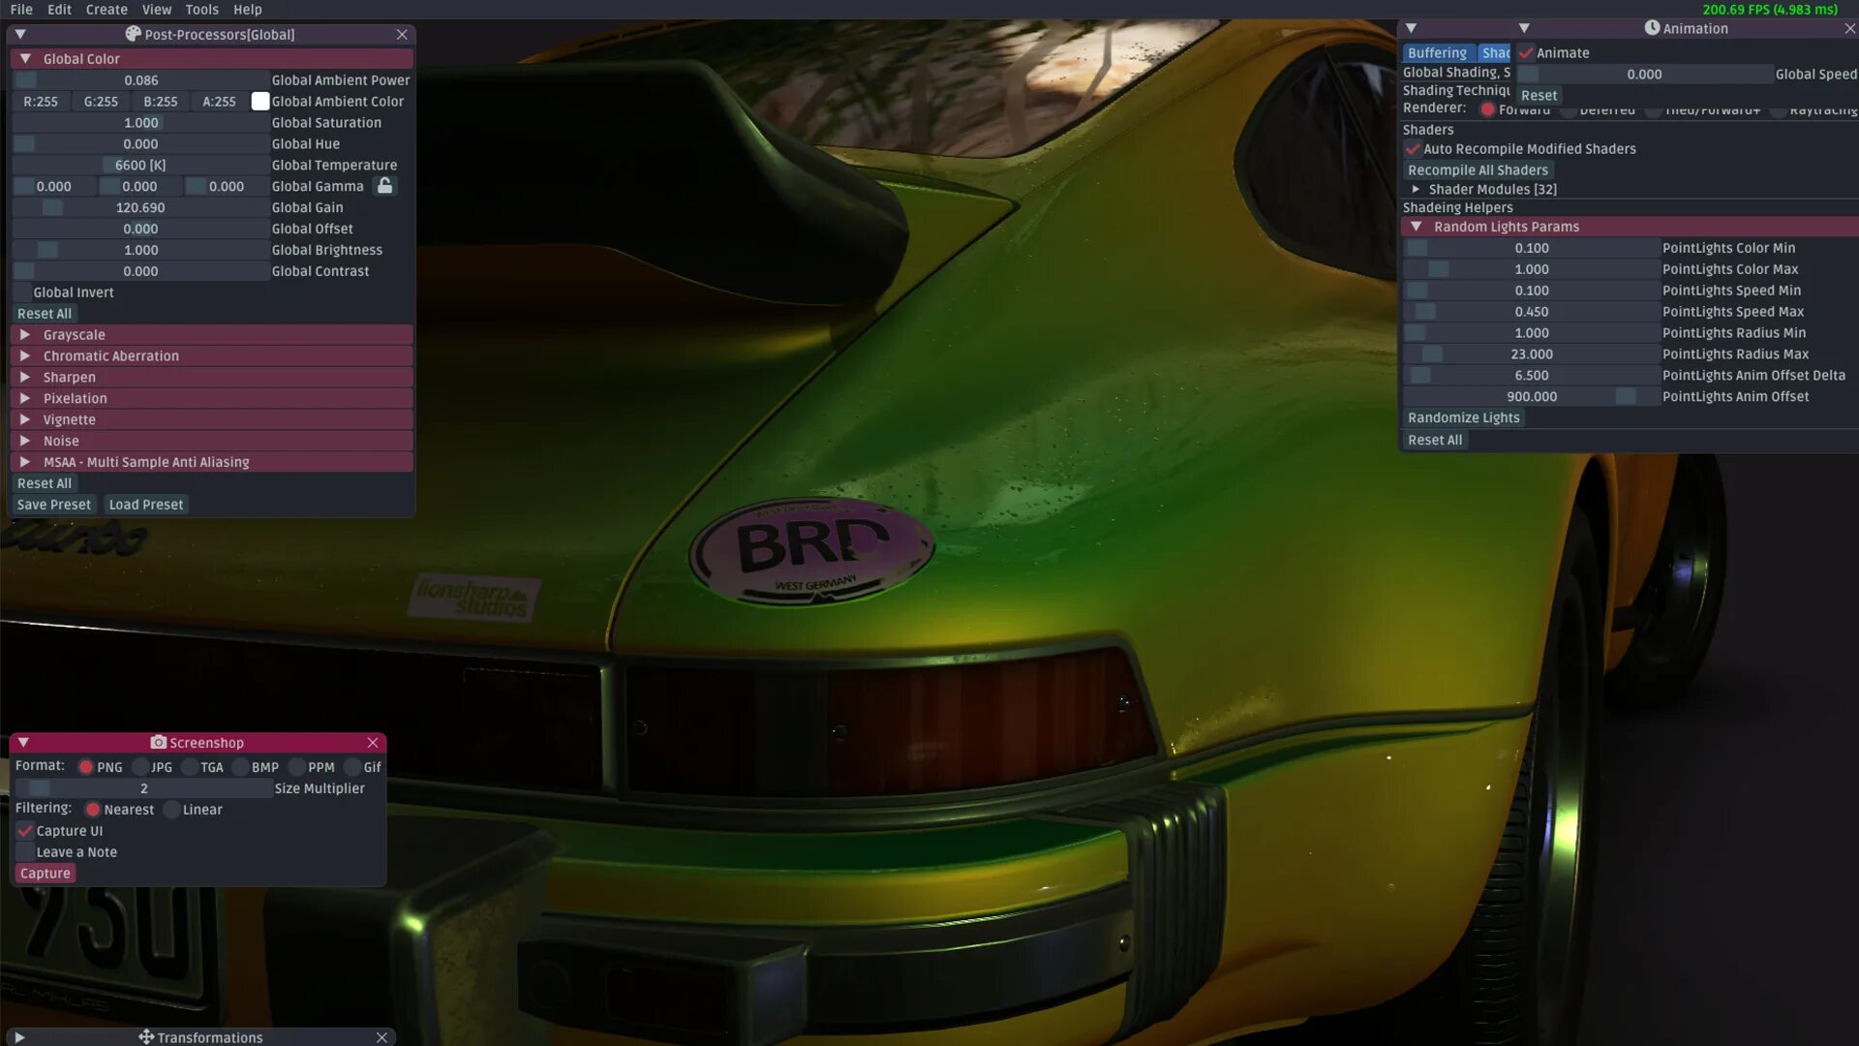Click the Animation clock icon
Viewport: 1859px width, 1046px height.
(x=1652, y=28)
